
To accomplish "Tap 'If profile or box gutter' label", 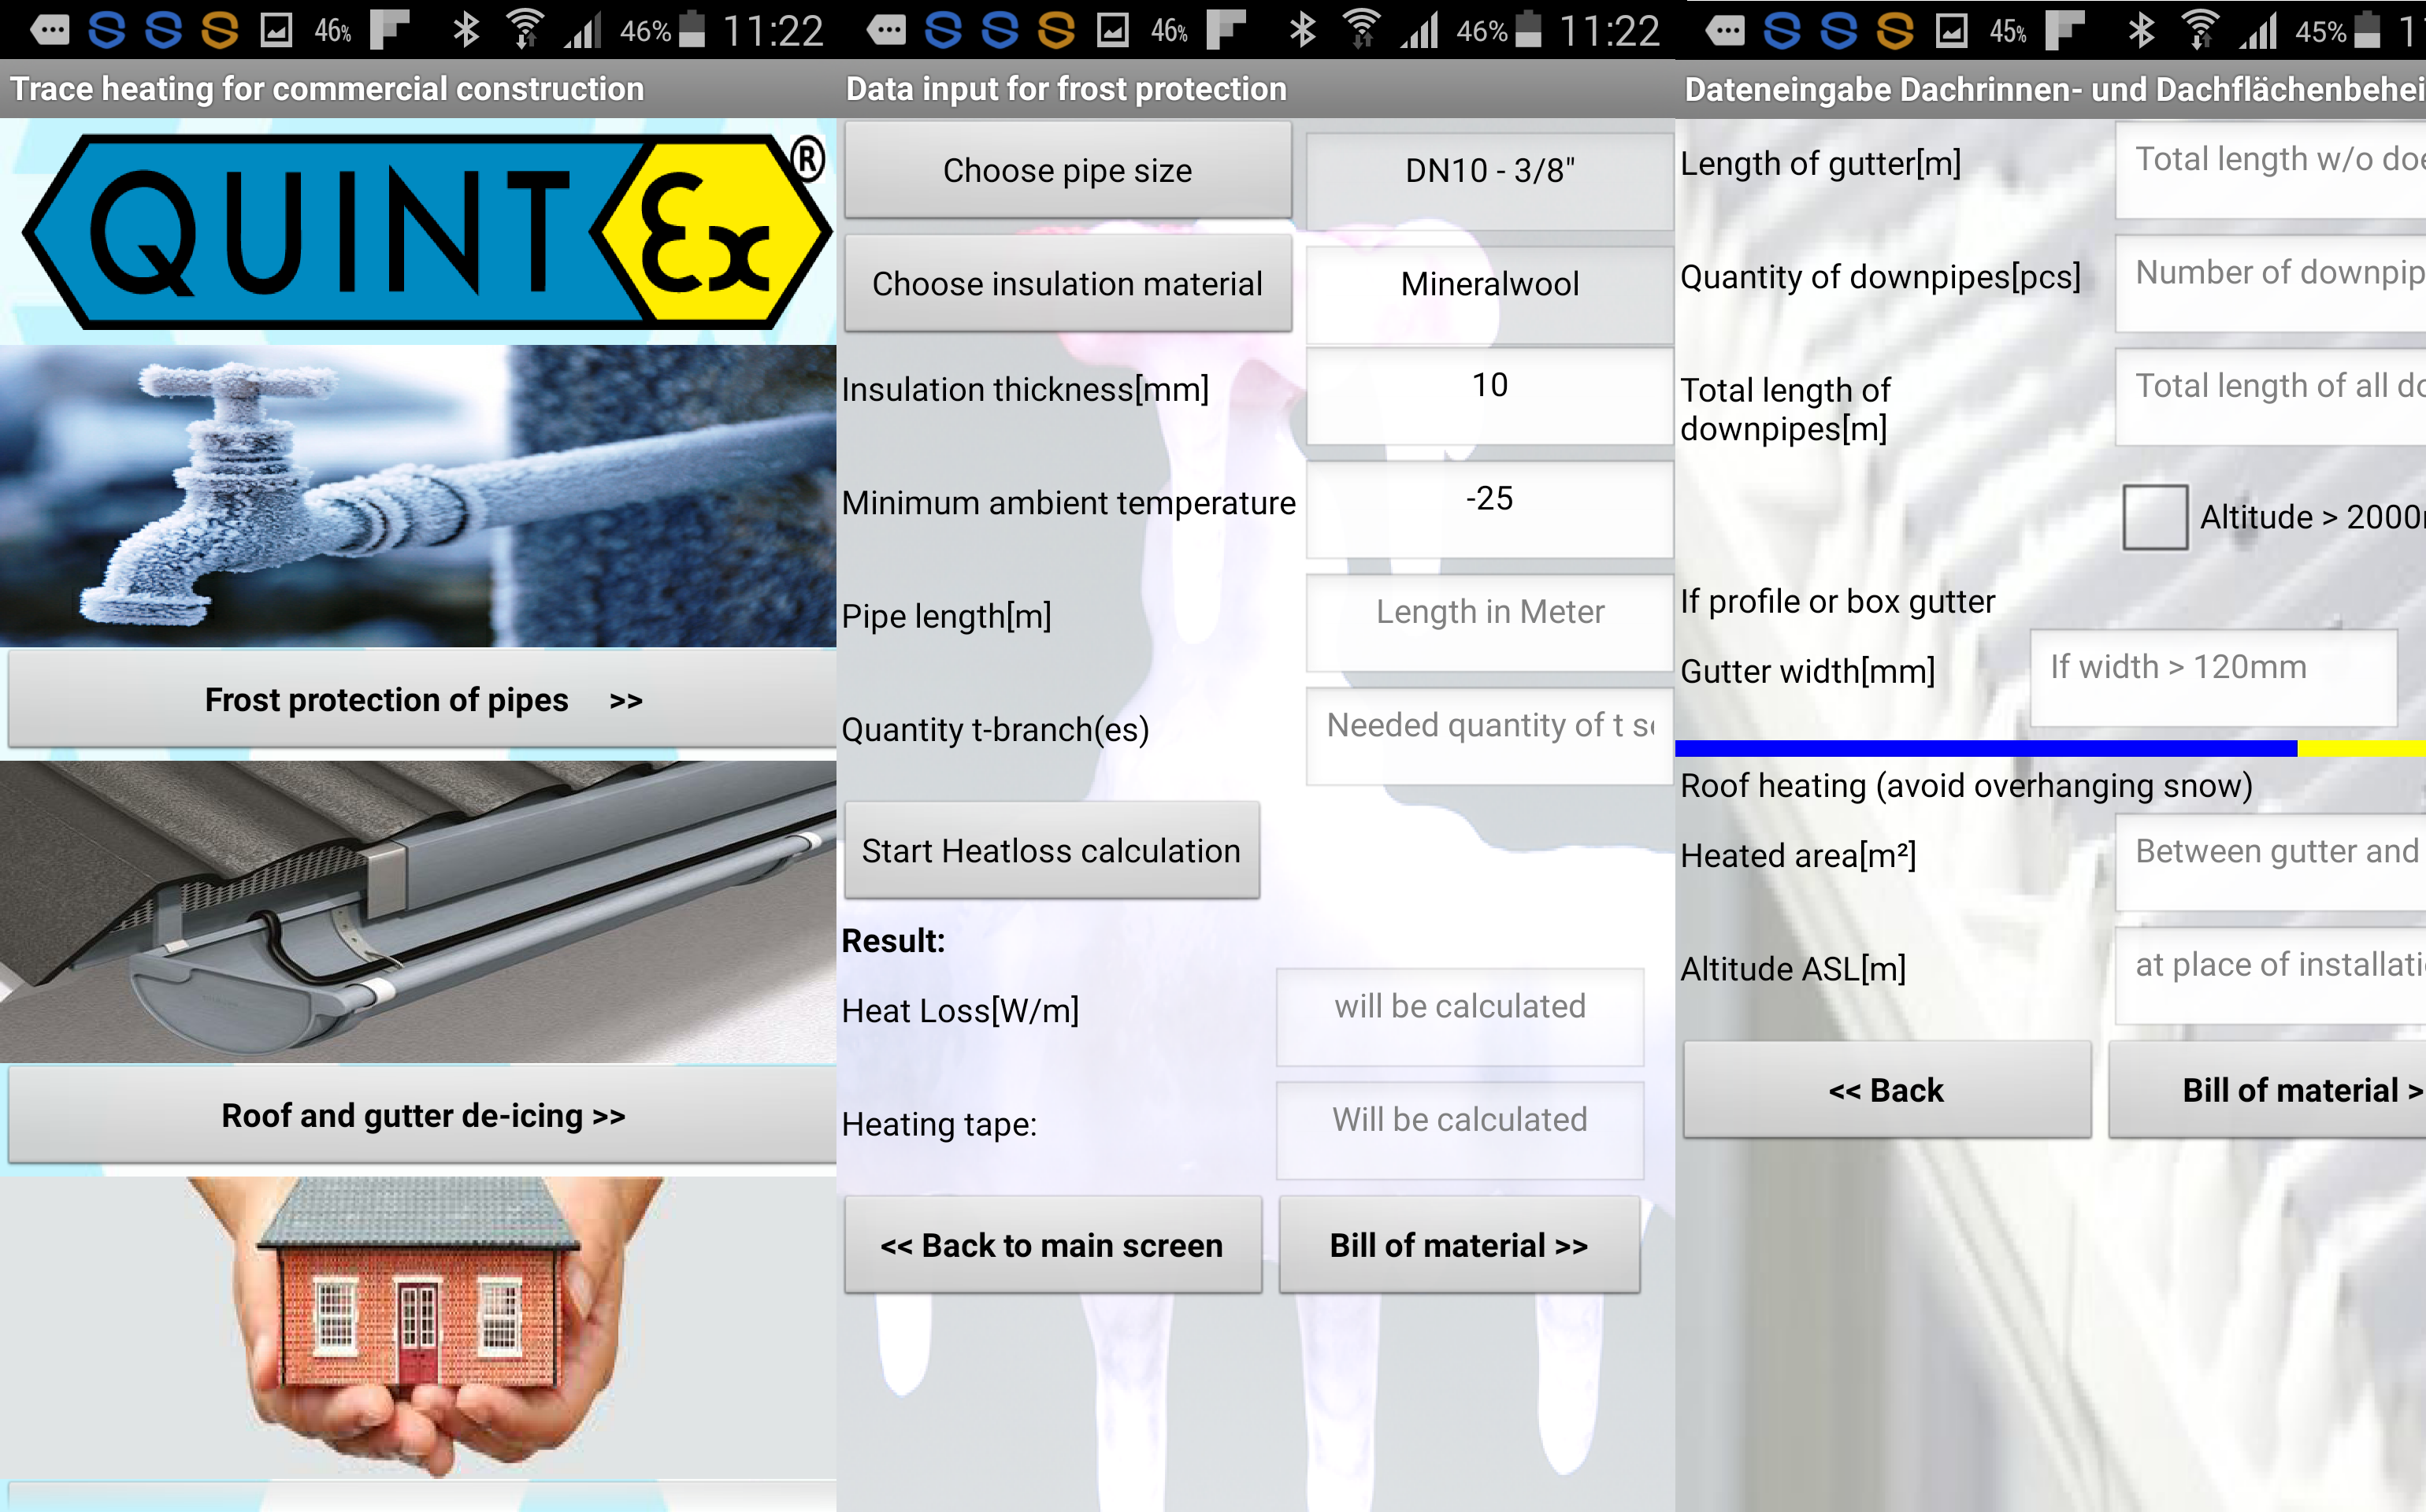I will (1837, 601).
